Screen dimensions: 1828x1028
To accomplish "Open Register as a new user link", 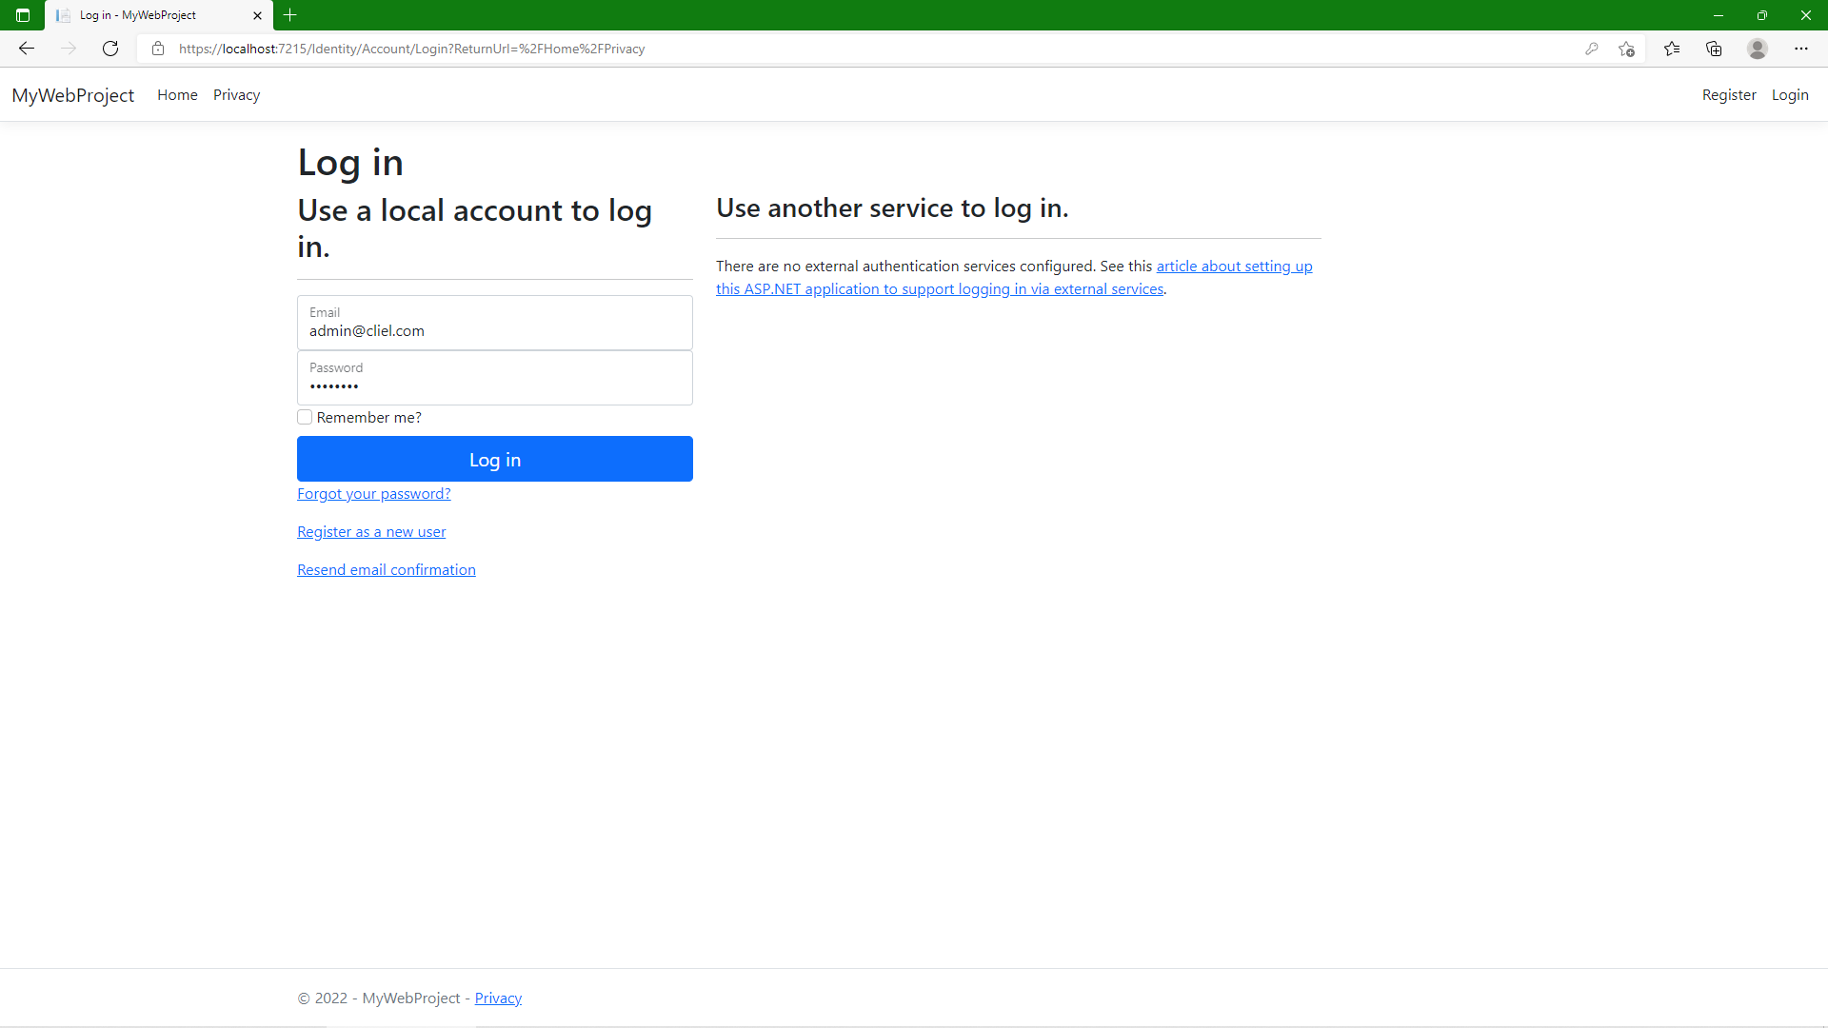I will (x=371, y=531).
